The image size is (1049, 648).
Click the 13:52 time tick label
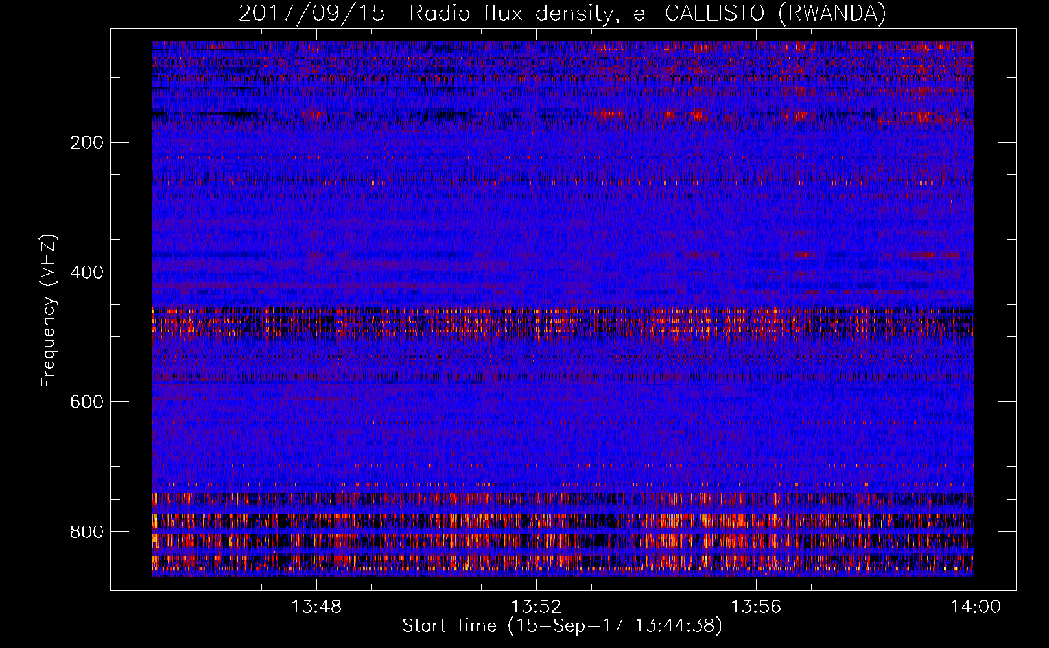pyautogui.click(x=536, y=607)
